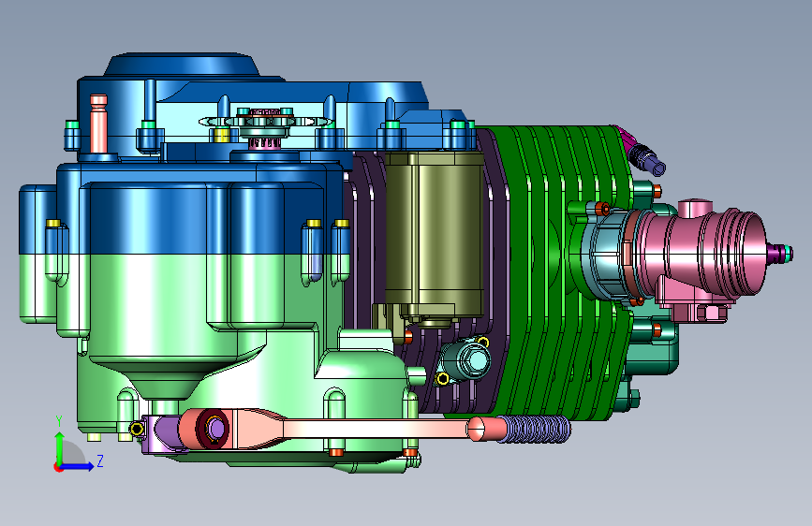Select the salmon vertical pin on blue cover
The height and width of the screenshot is (526, 812).
point(98,124)
